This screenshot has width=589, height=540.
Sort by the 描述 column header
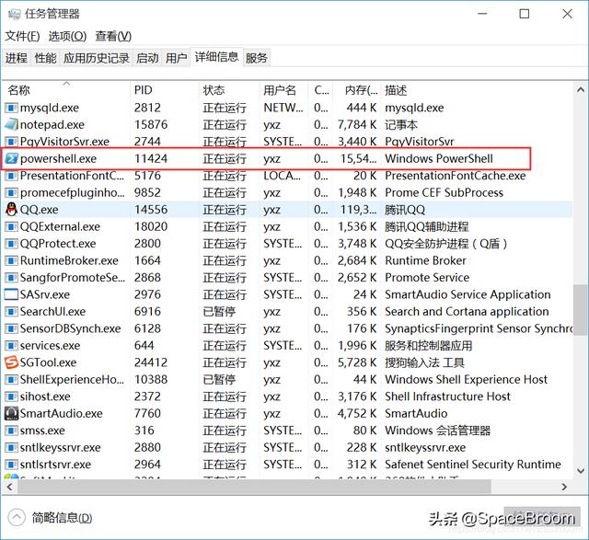(477, 90)
